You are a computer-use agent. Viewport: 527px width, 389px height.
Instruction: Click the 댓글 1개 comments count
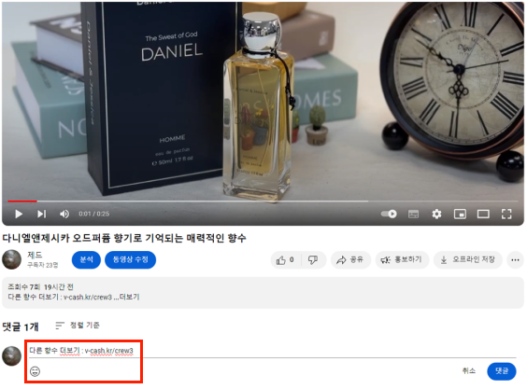[x=21, y=326]
